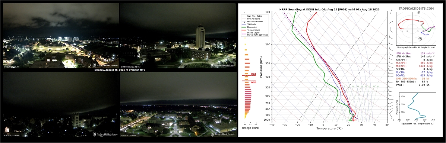446x143 pixels.
Task: Click the 1000 pressure tick label
Action: tap(267, 120)
